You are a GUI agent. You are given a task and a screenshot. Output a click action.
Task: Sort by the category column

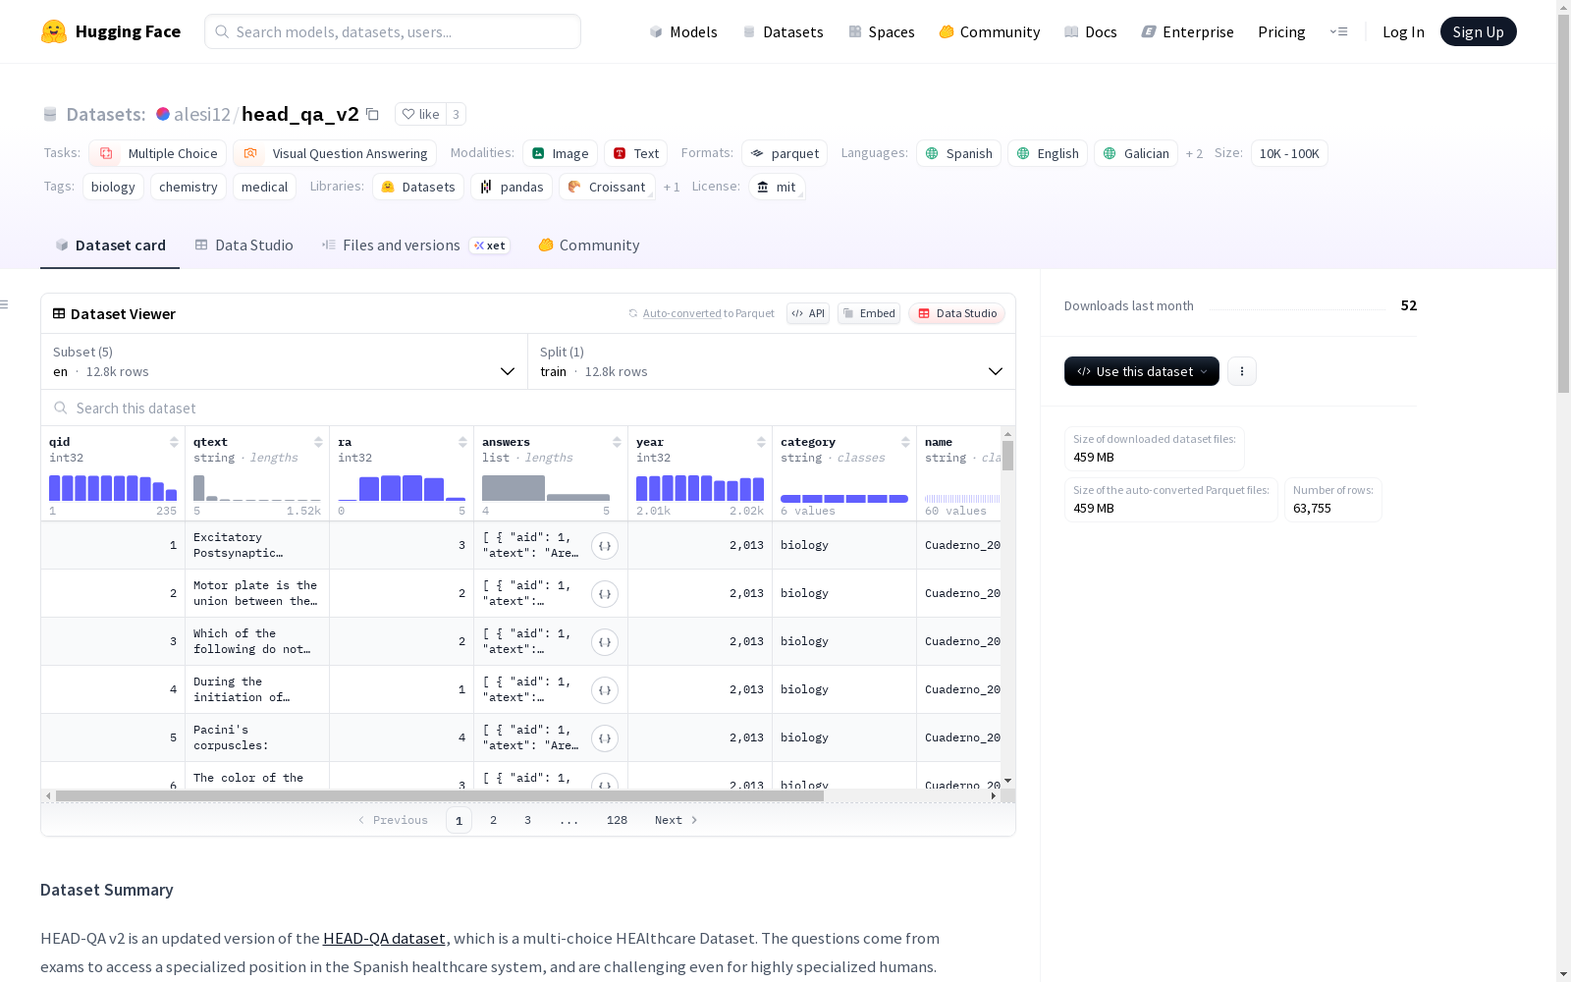pos(905,442)
